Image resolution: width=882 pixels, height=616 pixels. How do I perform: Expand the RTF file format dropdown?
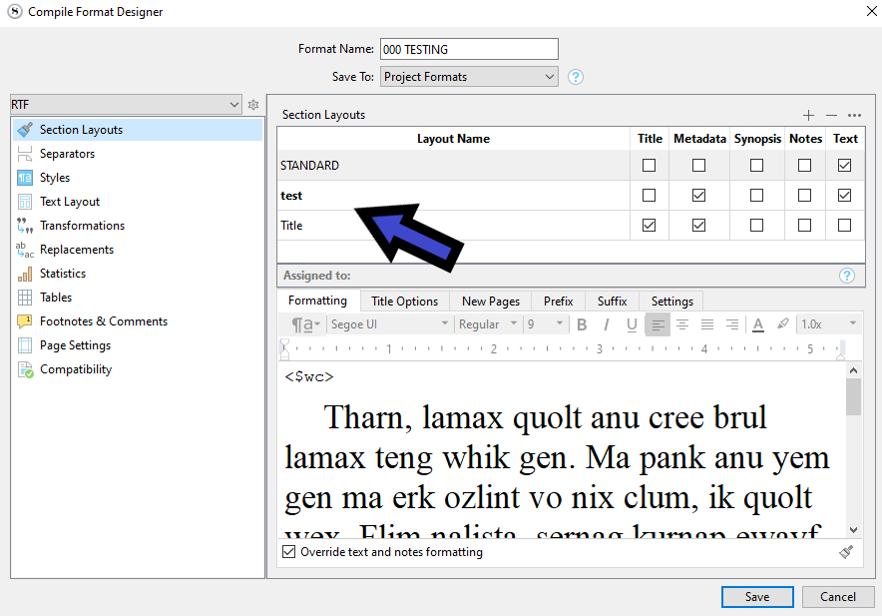pos(126,105)
